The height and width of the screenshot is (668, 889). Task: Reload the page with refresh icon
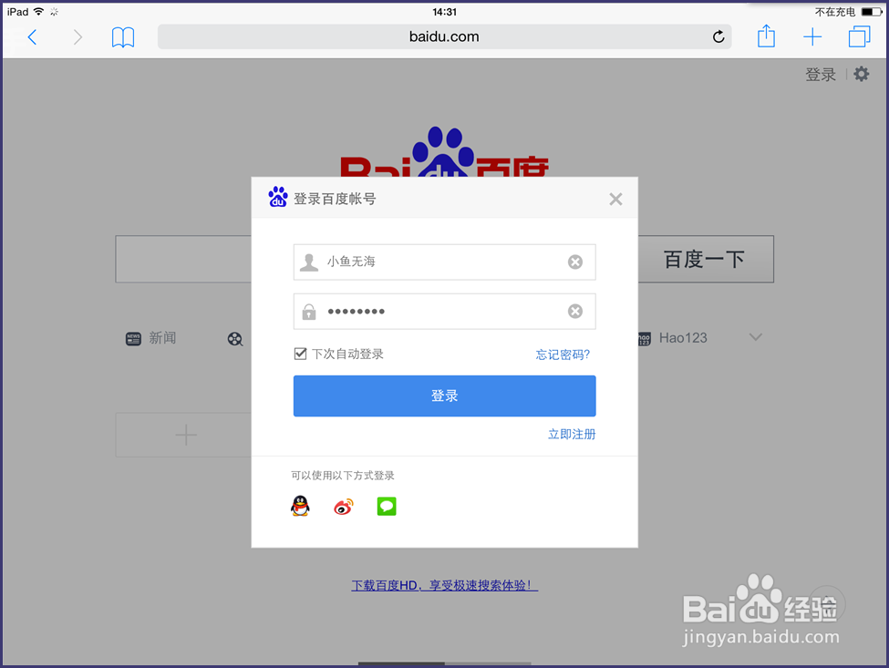click(718, 36)
